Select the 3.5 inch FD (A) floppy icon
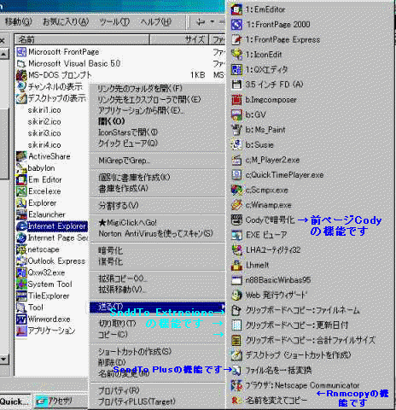Viewport: 396px width, 410px height. [236, 85]
